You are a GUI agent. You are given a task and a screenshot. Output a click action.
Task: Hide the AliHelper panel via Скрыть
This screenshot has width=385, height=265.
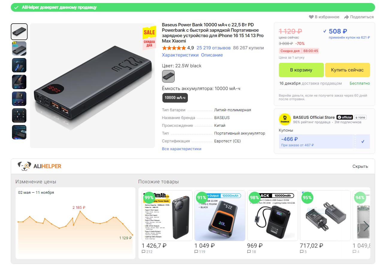pos(360,166)
